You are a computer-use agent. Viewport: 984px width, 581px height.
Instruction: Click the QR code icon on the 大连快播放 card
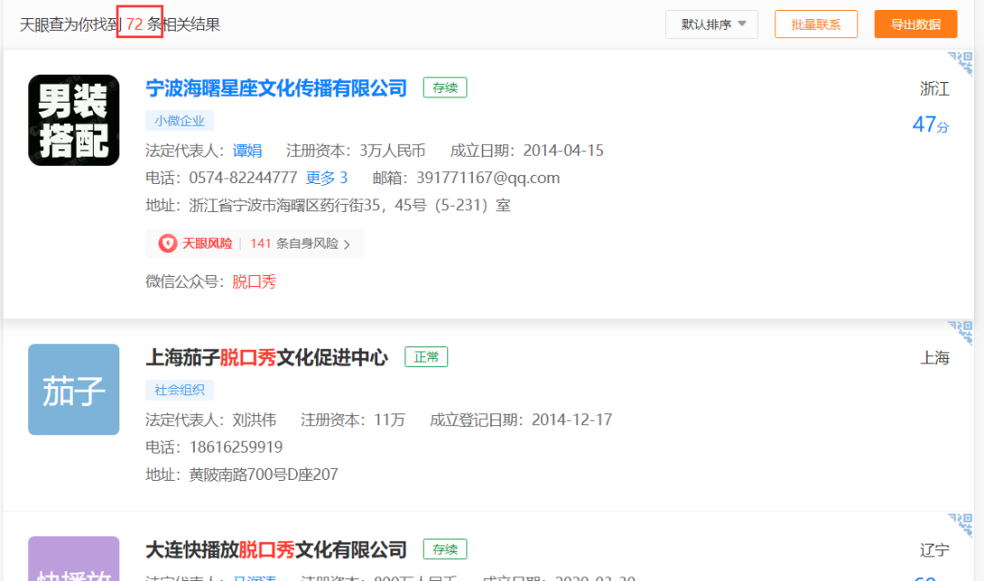(x=960, y=525)
